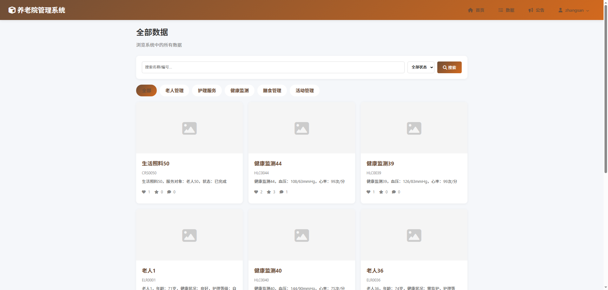
Task: Click description text of 生活照料50 card
Action: (184, 182)
